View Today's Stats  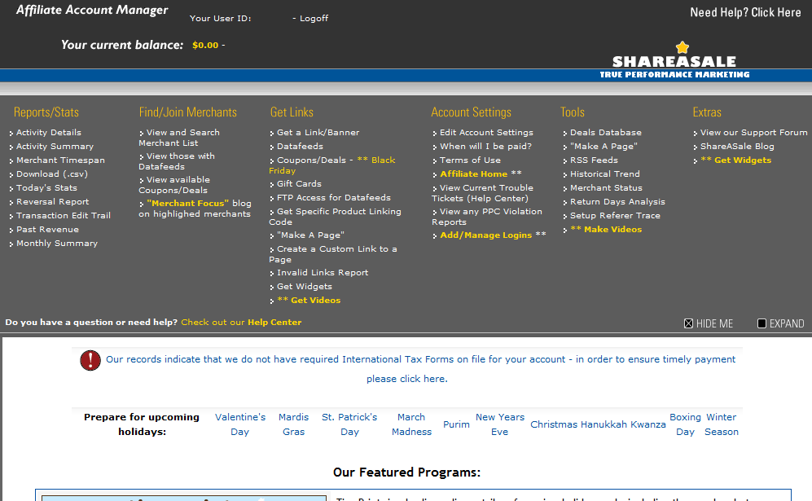46,188
